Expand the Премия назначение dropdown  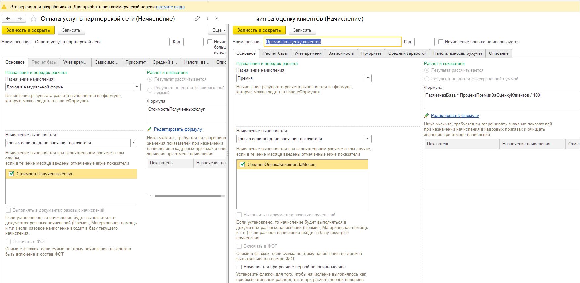pyautogui.click(x=368, y=78)
